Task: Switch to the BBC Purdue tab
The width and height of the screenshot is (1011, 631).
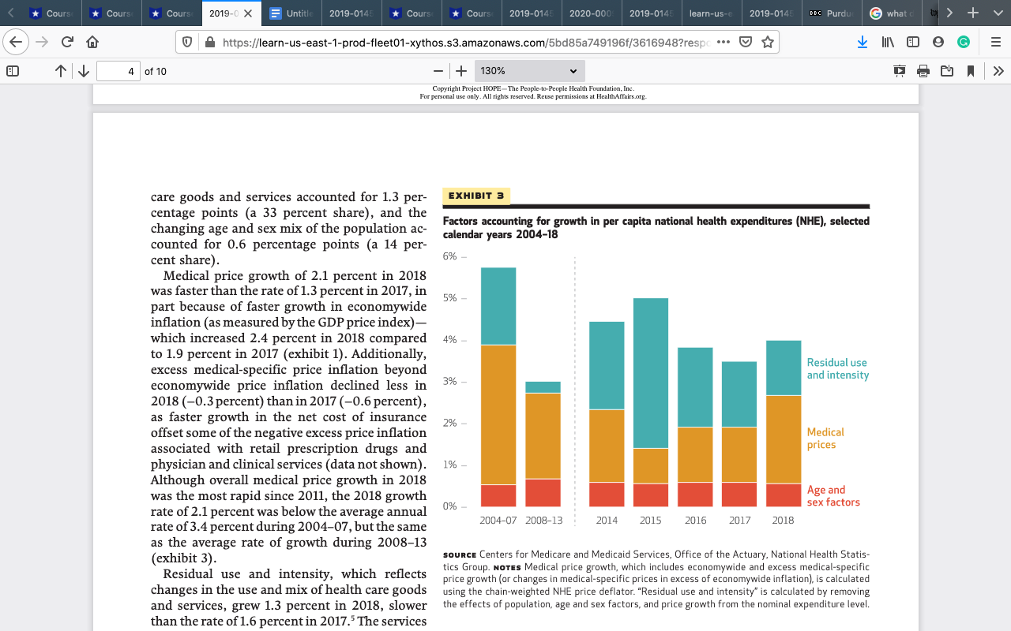Action: pyautogui.click(x=830, y=13)
